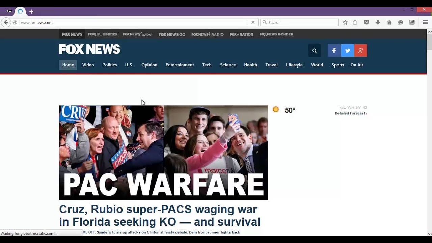Open the U.S. news section
Viewport: 432px width, 243px height.
(x=129, y=65)
